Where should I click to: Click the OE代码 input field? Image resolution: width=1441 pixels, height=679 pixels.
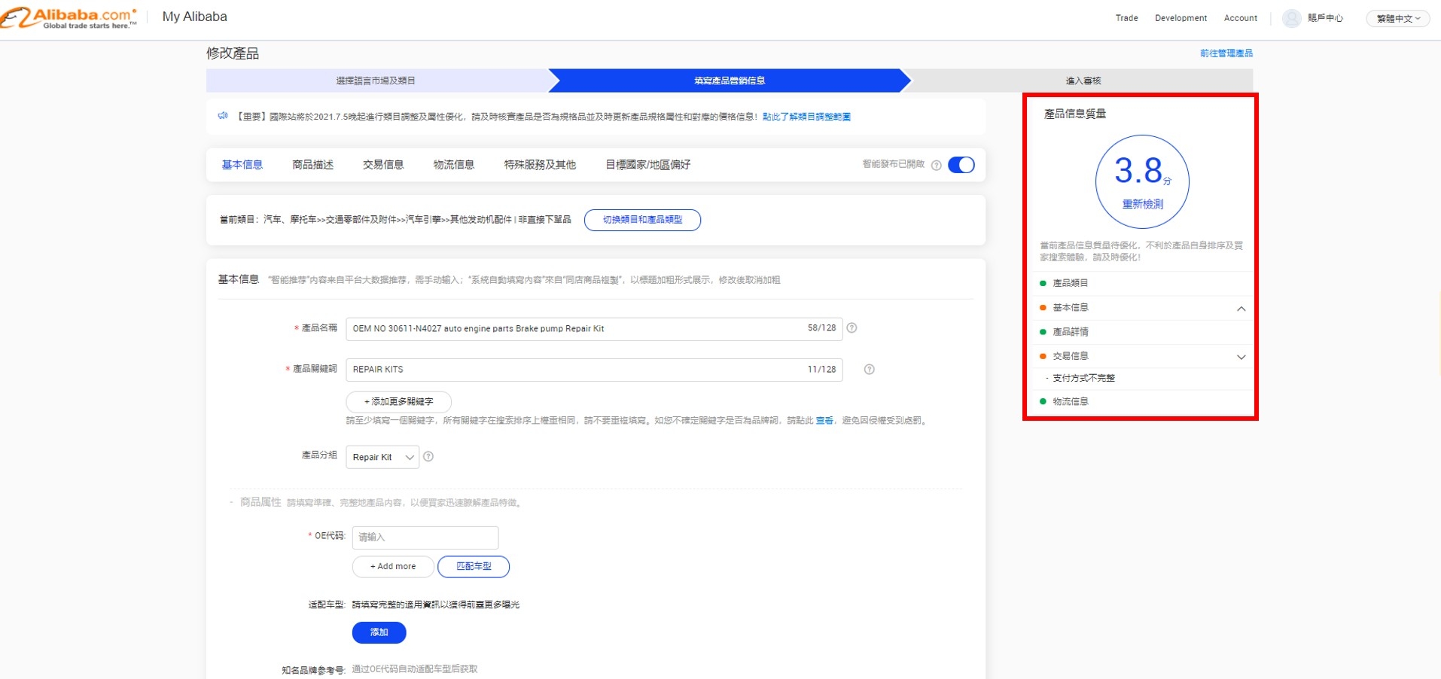tap(425, 537)
